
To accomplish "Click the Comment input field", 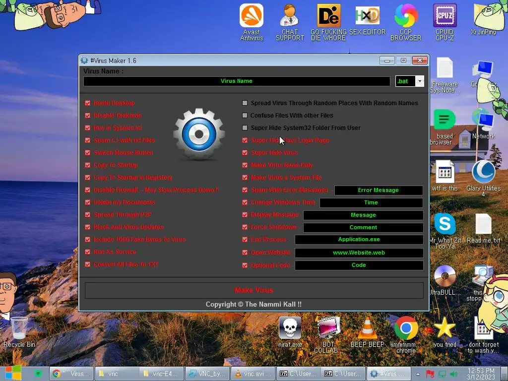I will pyautogui.click(x=363, y=227).
